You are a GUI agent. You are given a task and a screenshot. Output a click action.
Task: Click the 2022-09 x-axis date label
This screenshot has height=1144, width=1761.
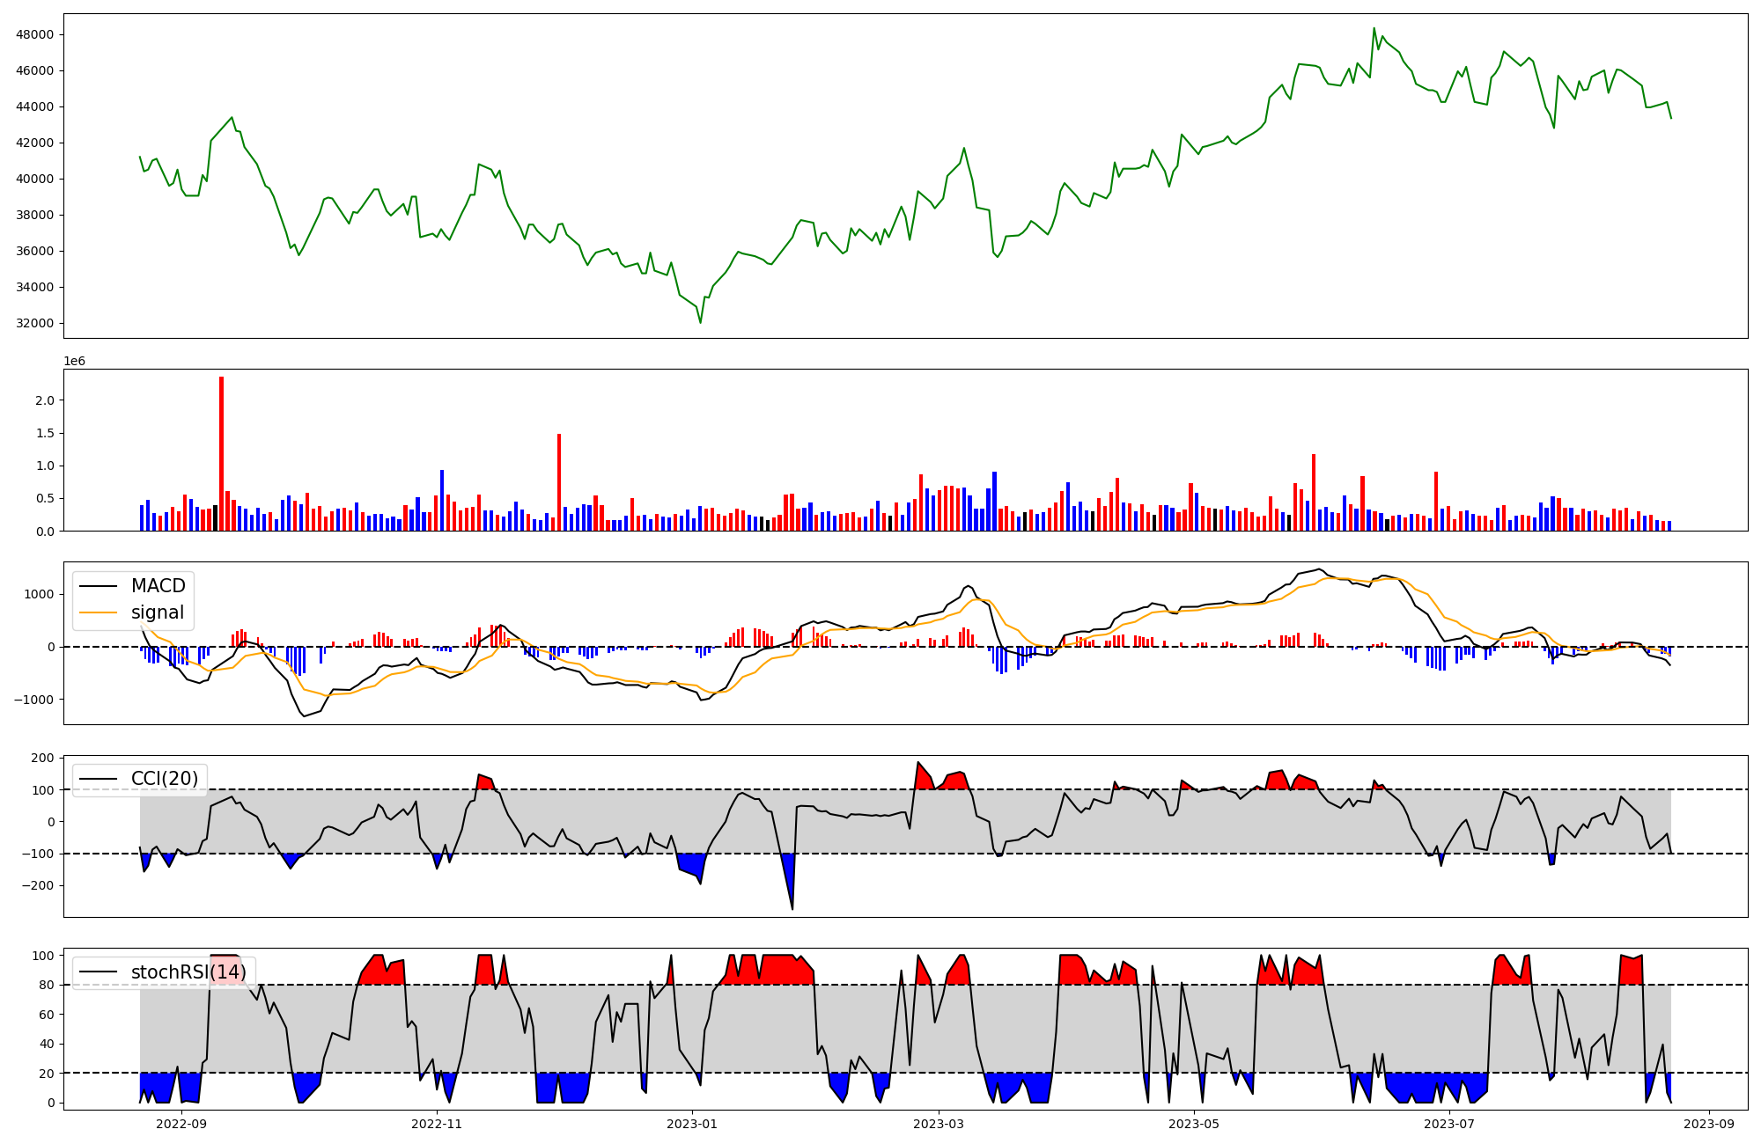(181, 1124)
